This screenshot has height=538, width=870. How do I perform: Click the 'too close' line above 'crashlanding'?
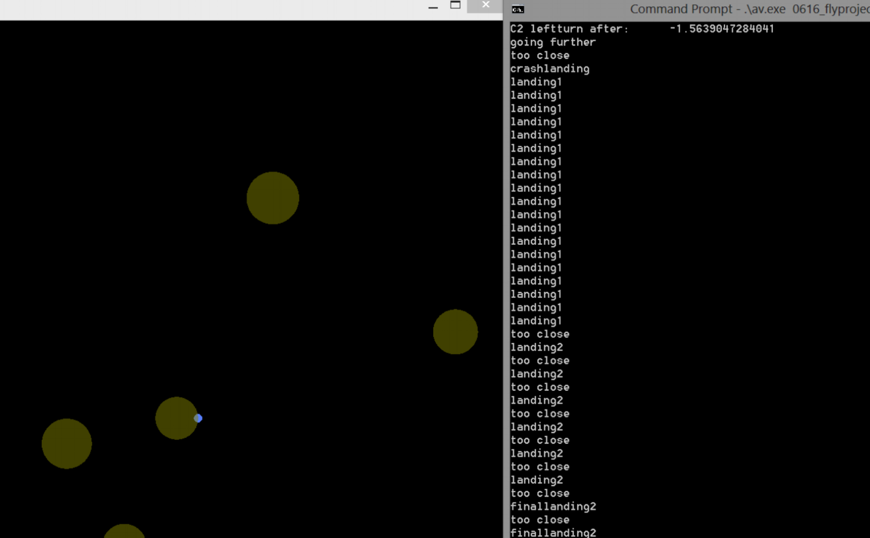pos(540,56)
